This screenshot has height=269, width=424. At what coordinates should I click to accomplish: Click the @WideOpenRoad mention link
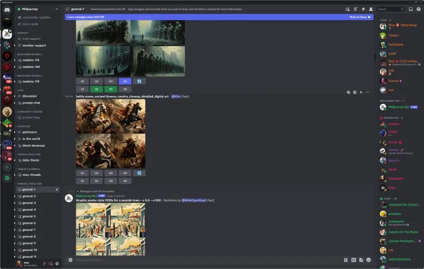pos(193,200)
